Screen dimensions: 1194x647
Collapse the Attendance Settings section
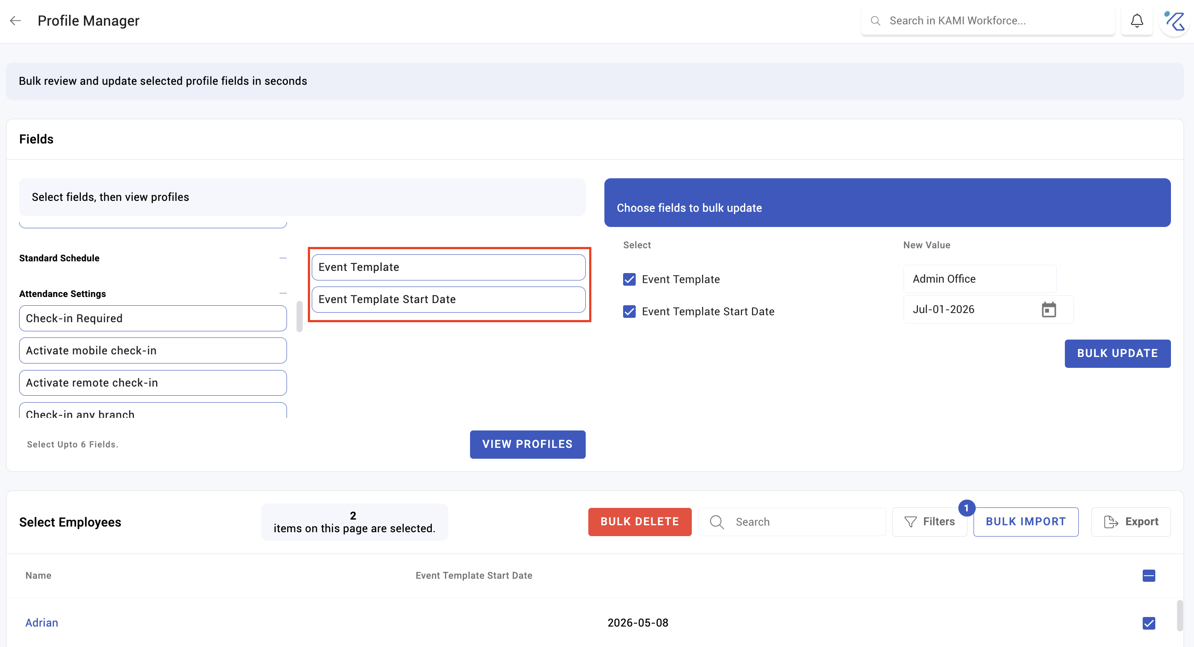283,293
